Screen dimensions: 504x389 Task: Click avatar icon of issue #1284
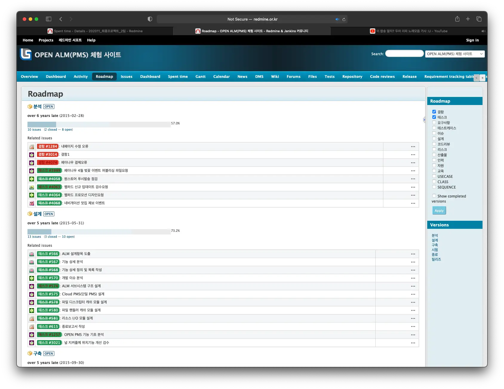click(x=32, y=146)
